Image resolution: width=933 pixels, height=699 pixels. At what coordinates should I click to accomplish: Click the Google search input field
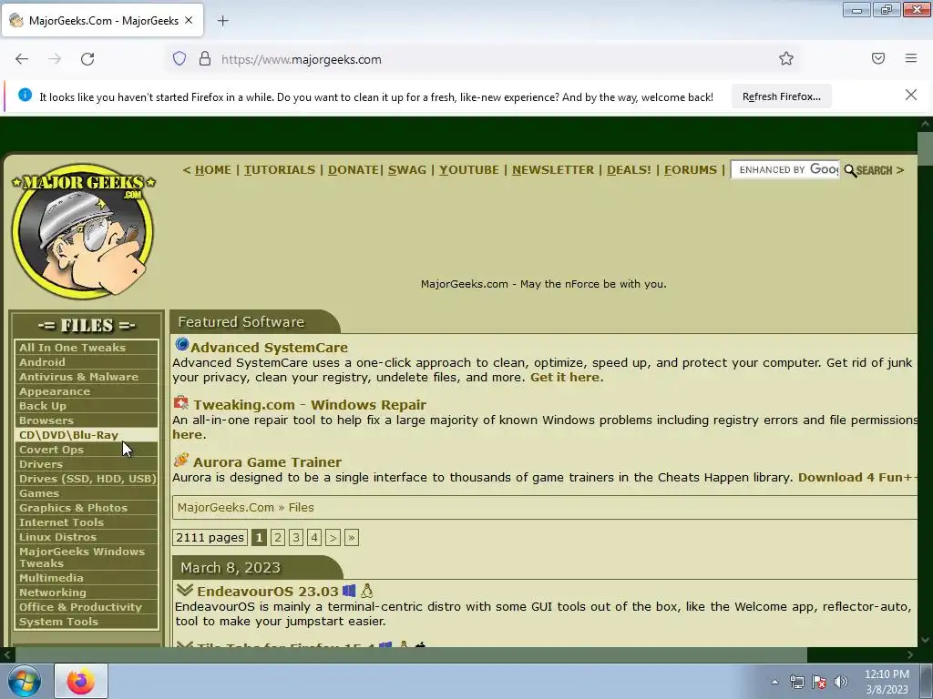pyautogui.click(x=785, y=170)
